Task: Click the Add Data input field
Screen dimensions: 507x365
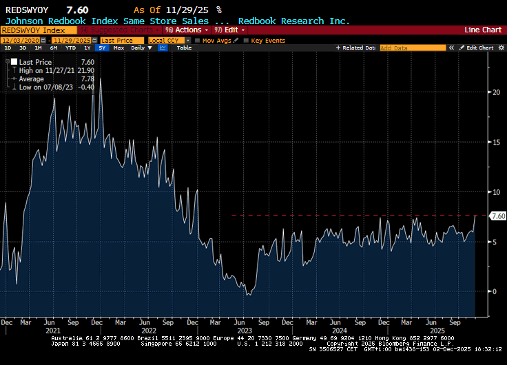Action: [x=412, y=48]
